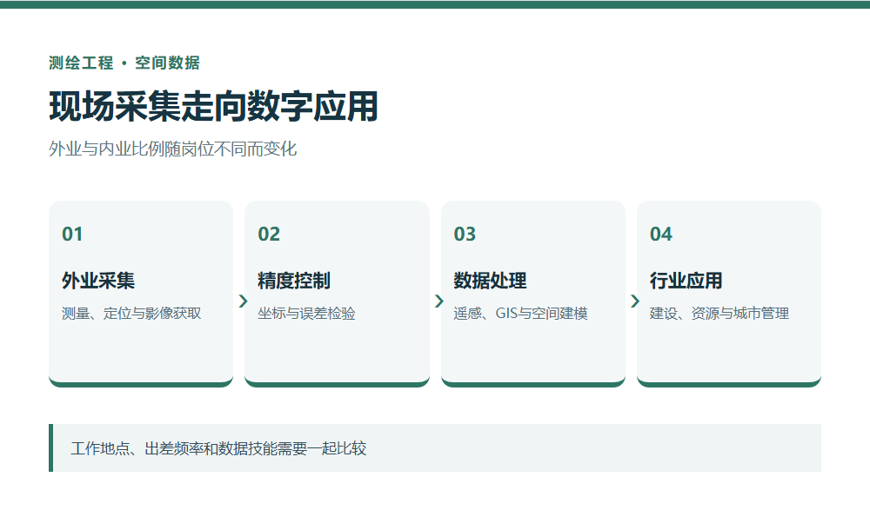Image resolution: width=870 pixels, height=510 pixels.
Task: Click the text 建设、资源与城市管理
Action: 719,313
